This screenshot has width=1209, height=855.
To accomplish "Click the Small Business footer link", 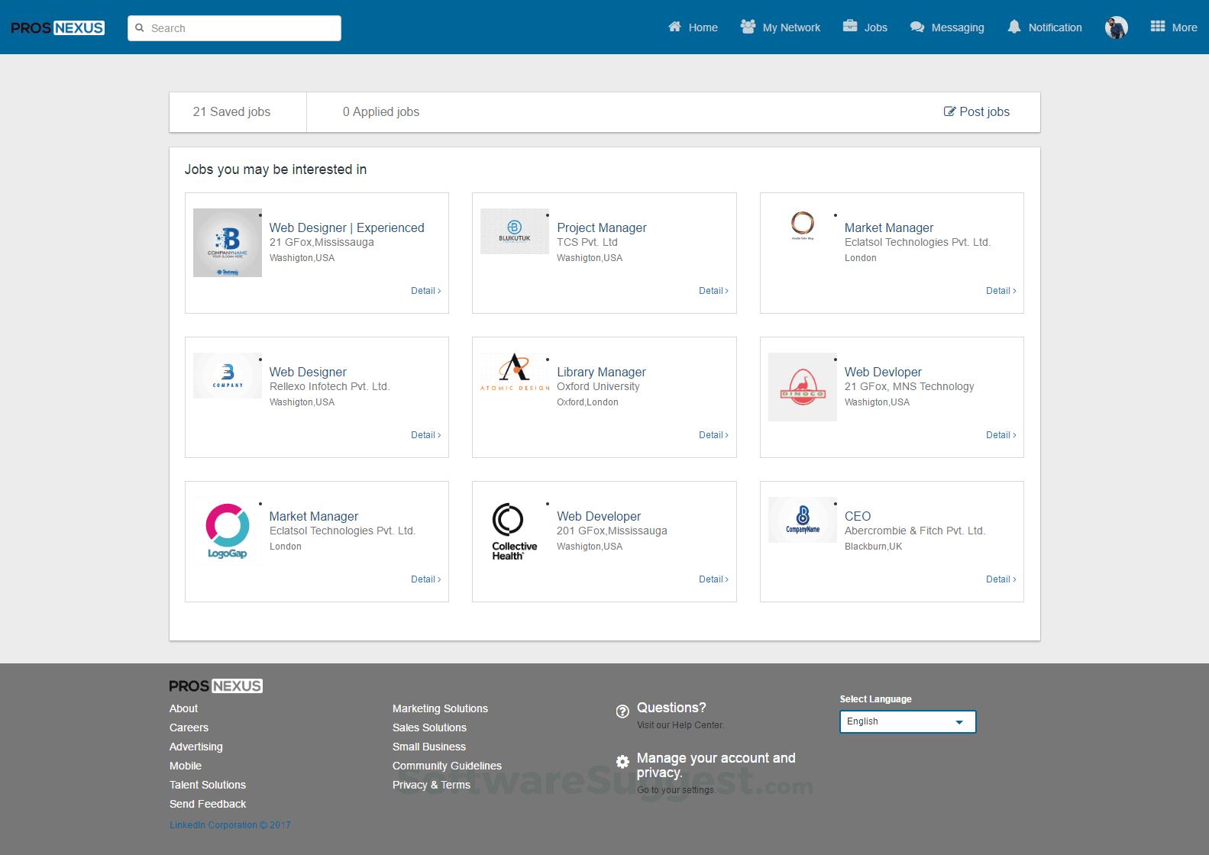I will click(x=429, y=747).
